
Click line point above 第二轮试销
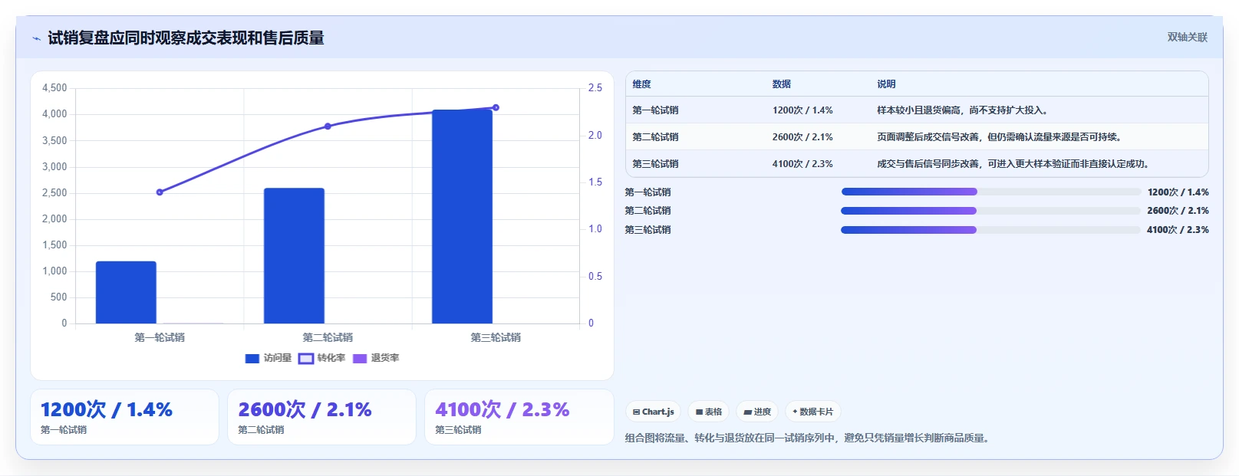pyautogui.click(x=328, y=126)
